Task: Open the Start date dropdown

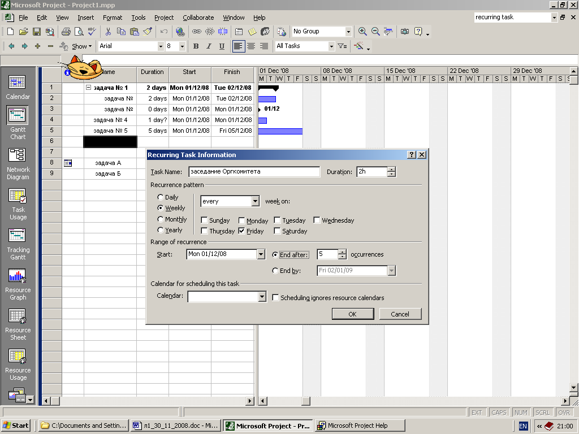Action: 261,254
